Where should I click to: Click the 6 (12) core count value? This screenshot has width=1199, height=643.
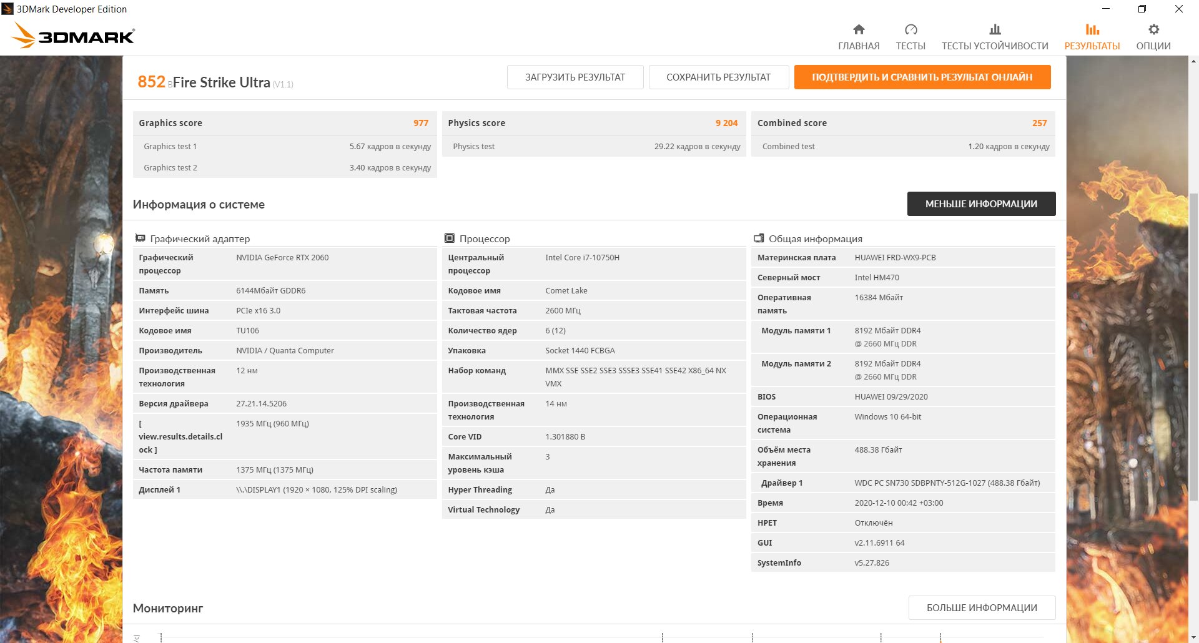(555, 330)
